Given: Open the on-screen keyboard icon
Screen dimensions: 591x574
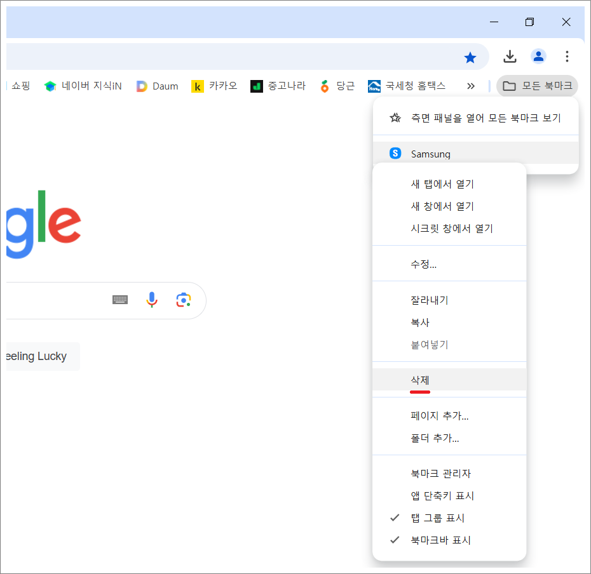Looking at the screenshot, I should point(120,300).
